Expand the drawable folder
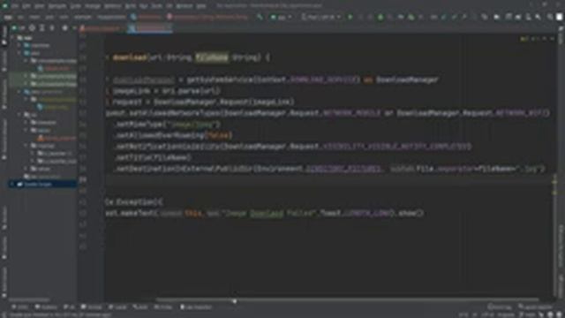Screen dimensions: 565x318 (26, 122)
